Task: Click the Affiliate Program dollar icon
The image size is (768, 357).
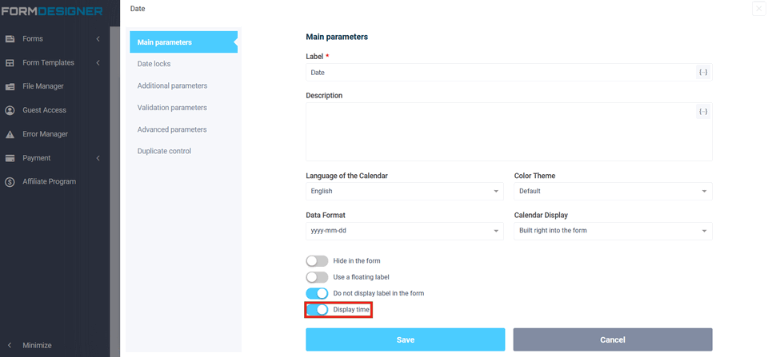Action: [x=10, y=182]
